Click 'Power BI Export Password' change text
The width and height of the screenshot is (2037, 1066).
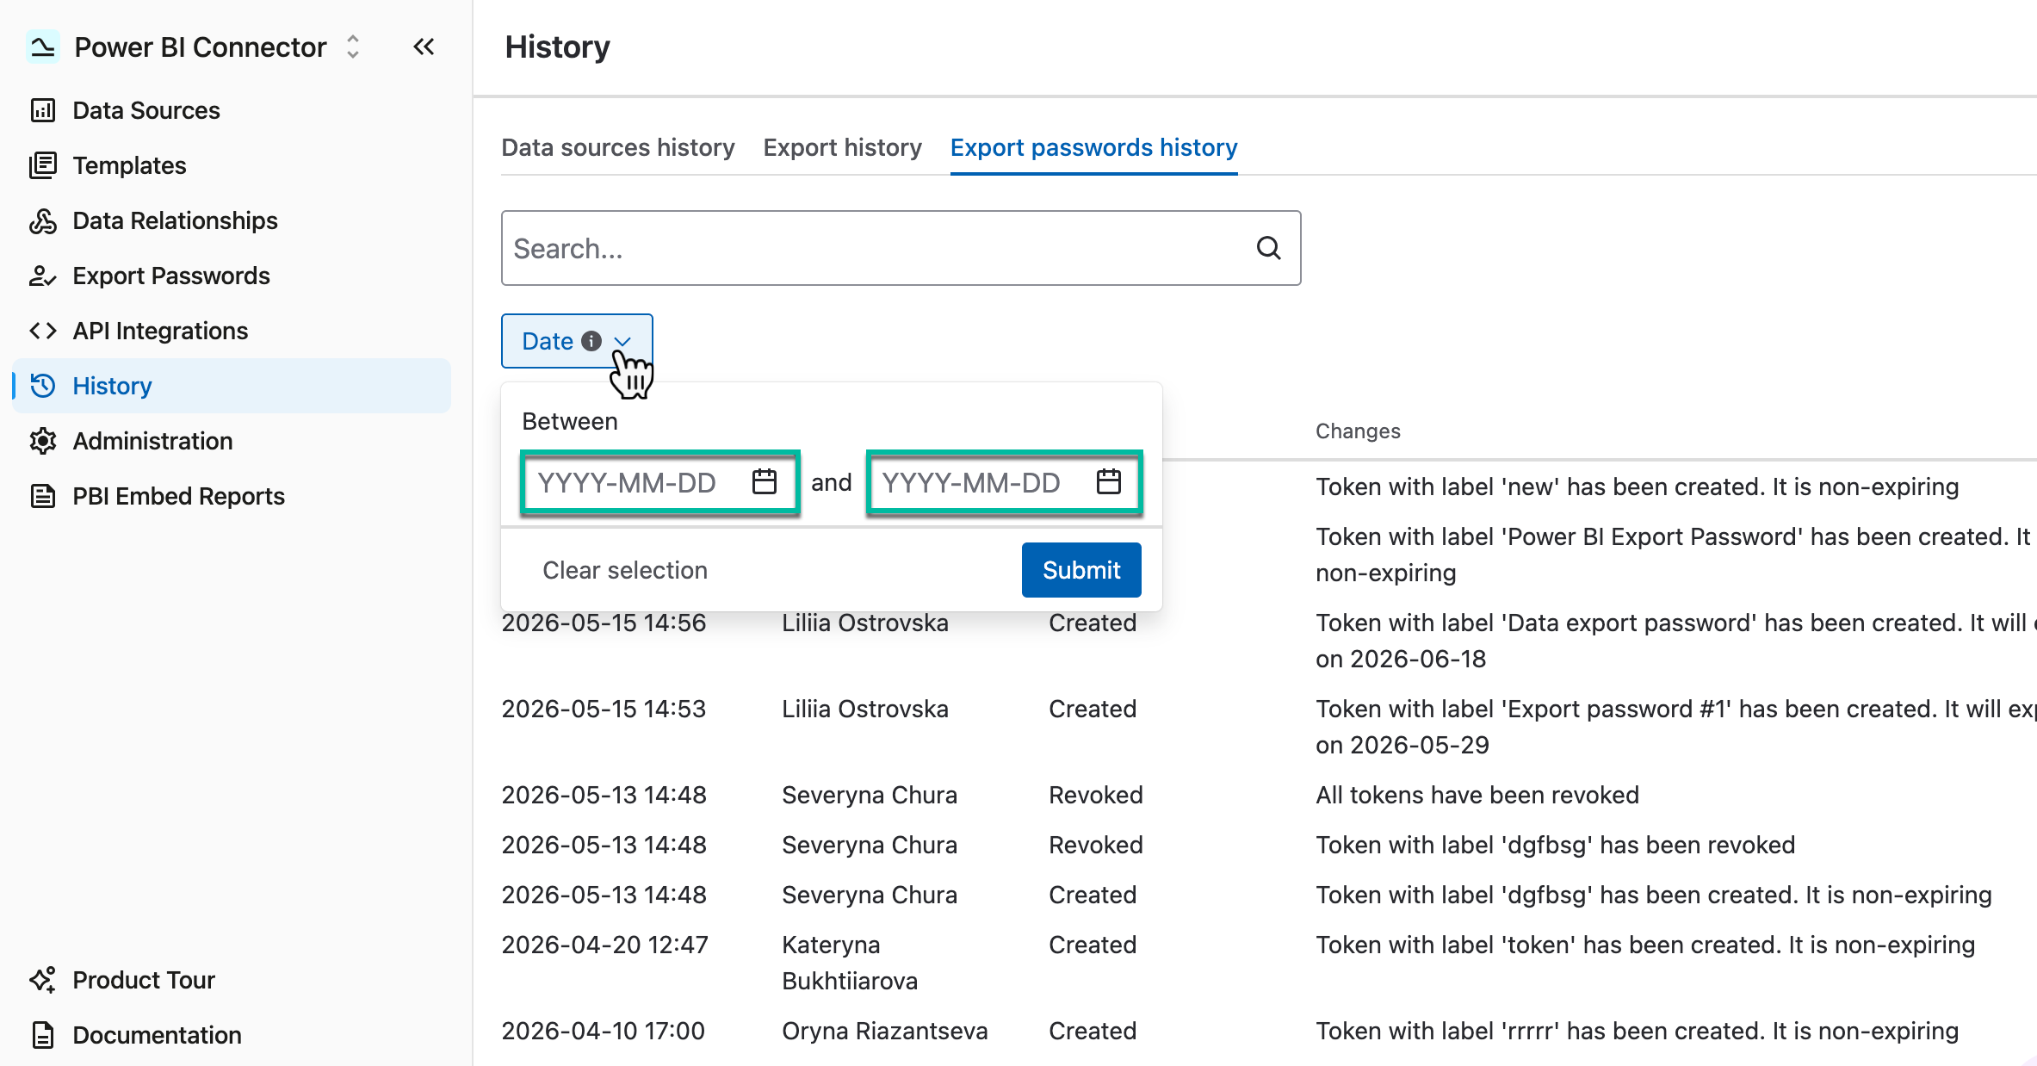(1674, 555)
